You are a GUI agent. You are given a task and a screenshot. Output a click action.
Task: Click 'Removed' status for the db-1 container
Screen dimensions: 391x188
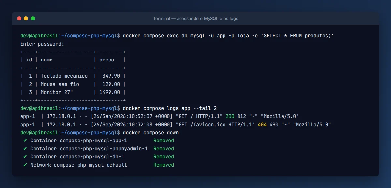[164, 157]
